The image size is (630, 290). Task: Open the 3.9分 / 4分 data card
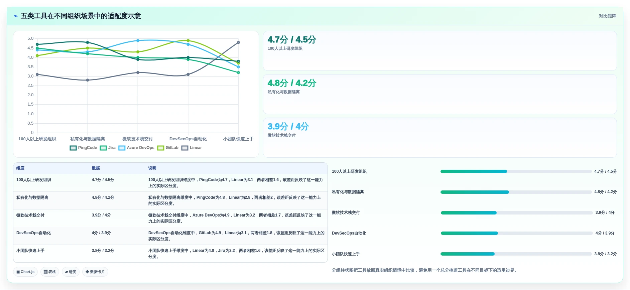[x=440, y=138]
